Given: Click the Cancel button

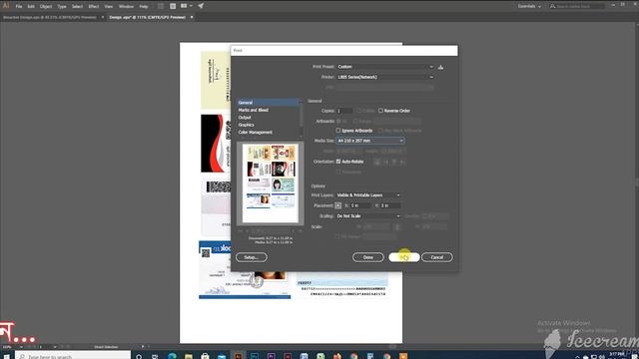Looking at the screenshot, I should click(x=437, y=257).
